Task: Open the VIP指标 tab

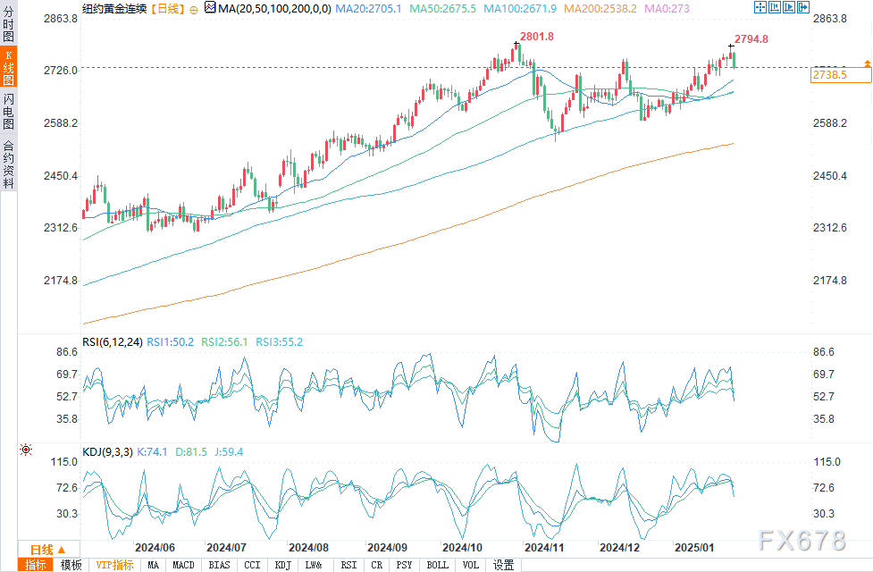Action: pos(114,565)
